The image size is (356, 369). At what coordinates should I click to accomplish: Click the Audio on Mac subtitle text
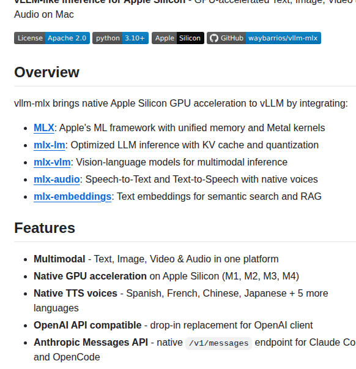point(44,14)
